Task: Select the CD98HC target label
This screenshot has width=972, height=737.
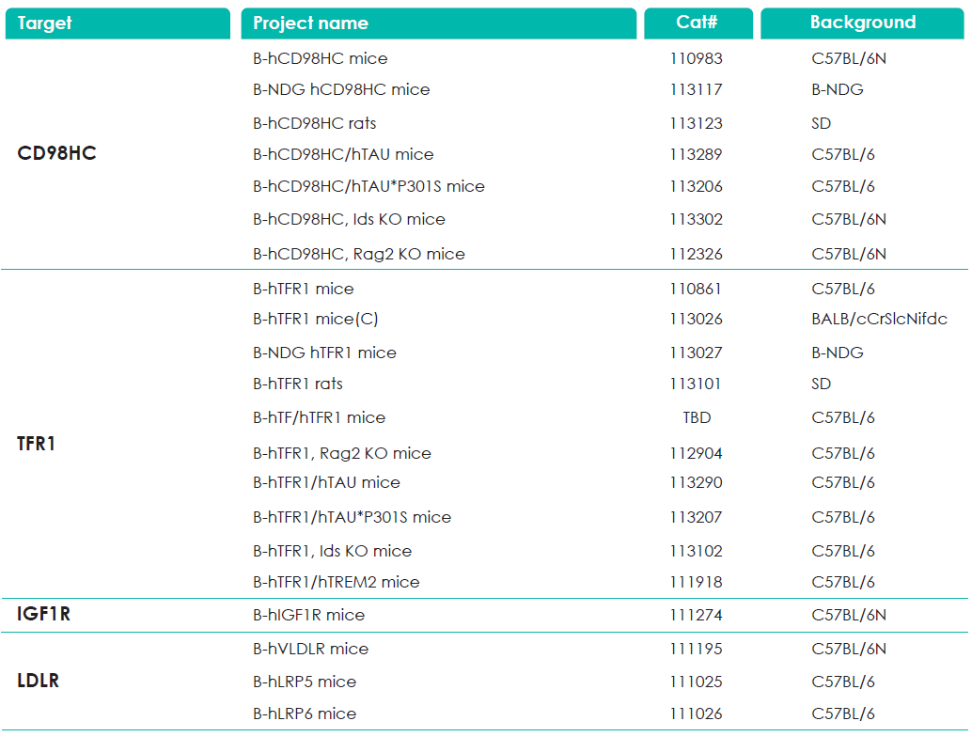Action: (x=56, y=153)
